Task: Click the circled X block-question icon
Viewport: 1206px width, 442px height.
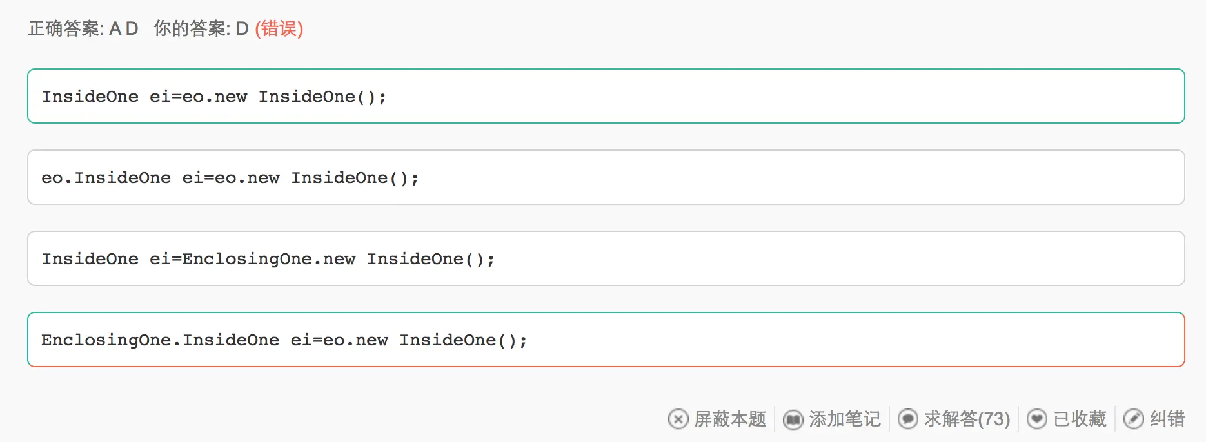Action: 678,419
